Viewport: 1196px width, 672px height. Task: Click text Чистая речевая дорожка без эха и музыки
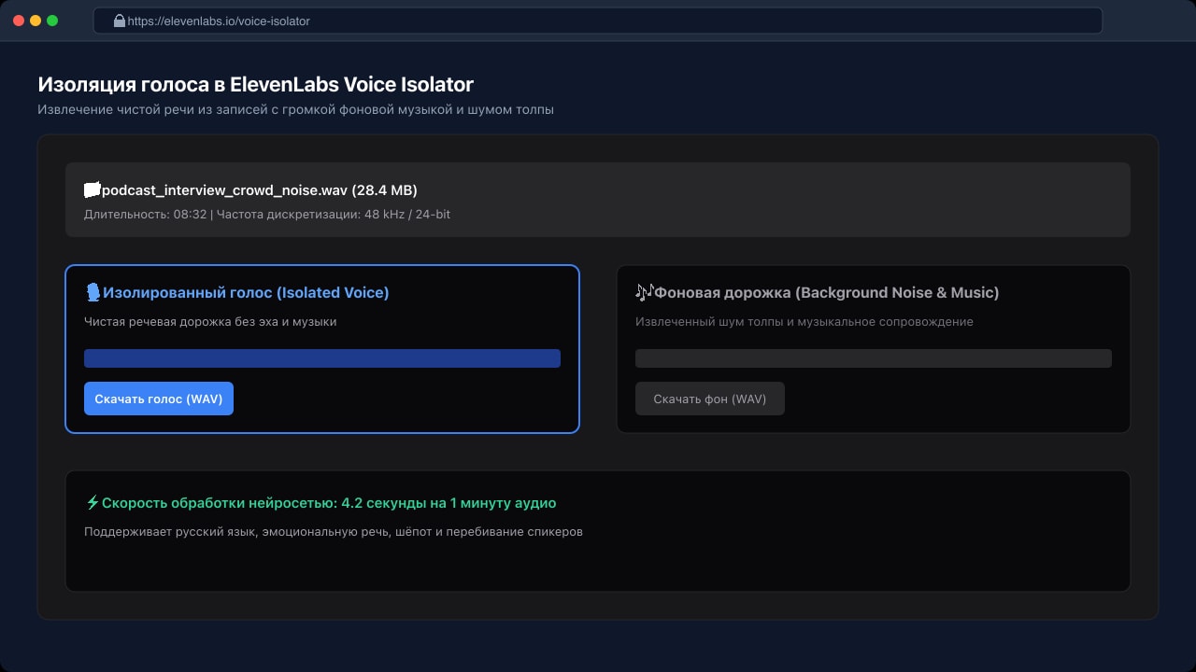click(210, 322)
